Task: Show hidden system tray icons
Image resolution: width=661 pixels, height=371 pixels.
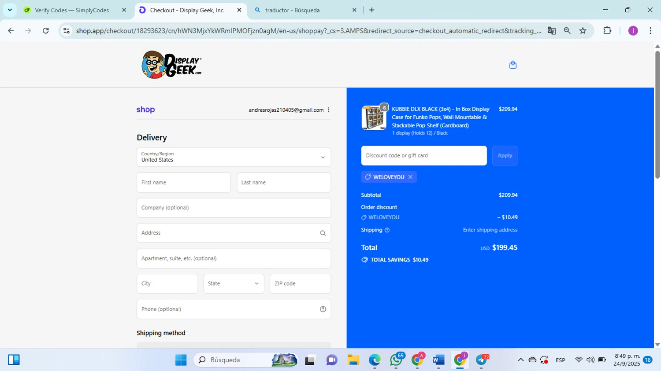Action: point(520,360)
